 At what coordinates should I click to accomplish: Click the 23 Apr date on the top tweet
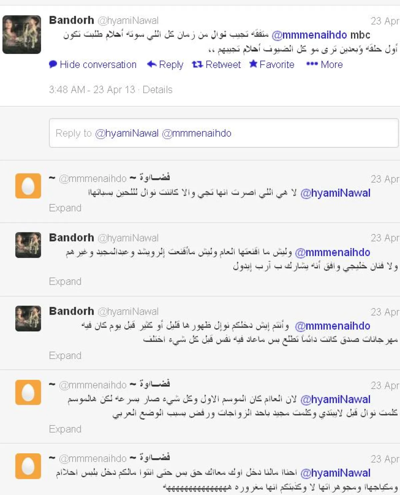385,21
